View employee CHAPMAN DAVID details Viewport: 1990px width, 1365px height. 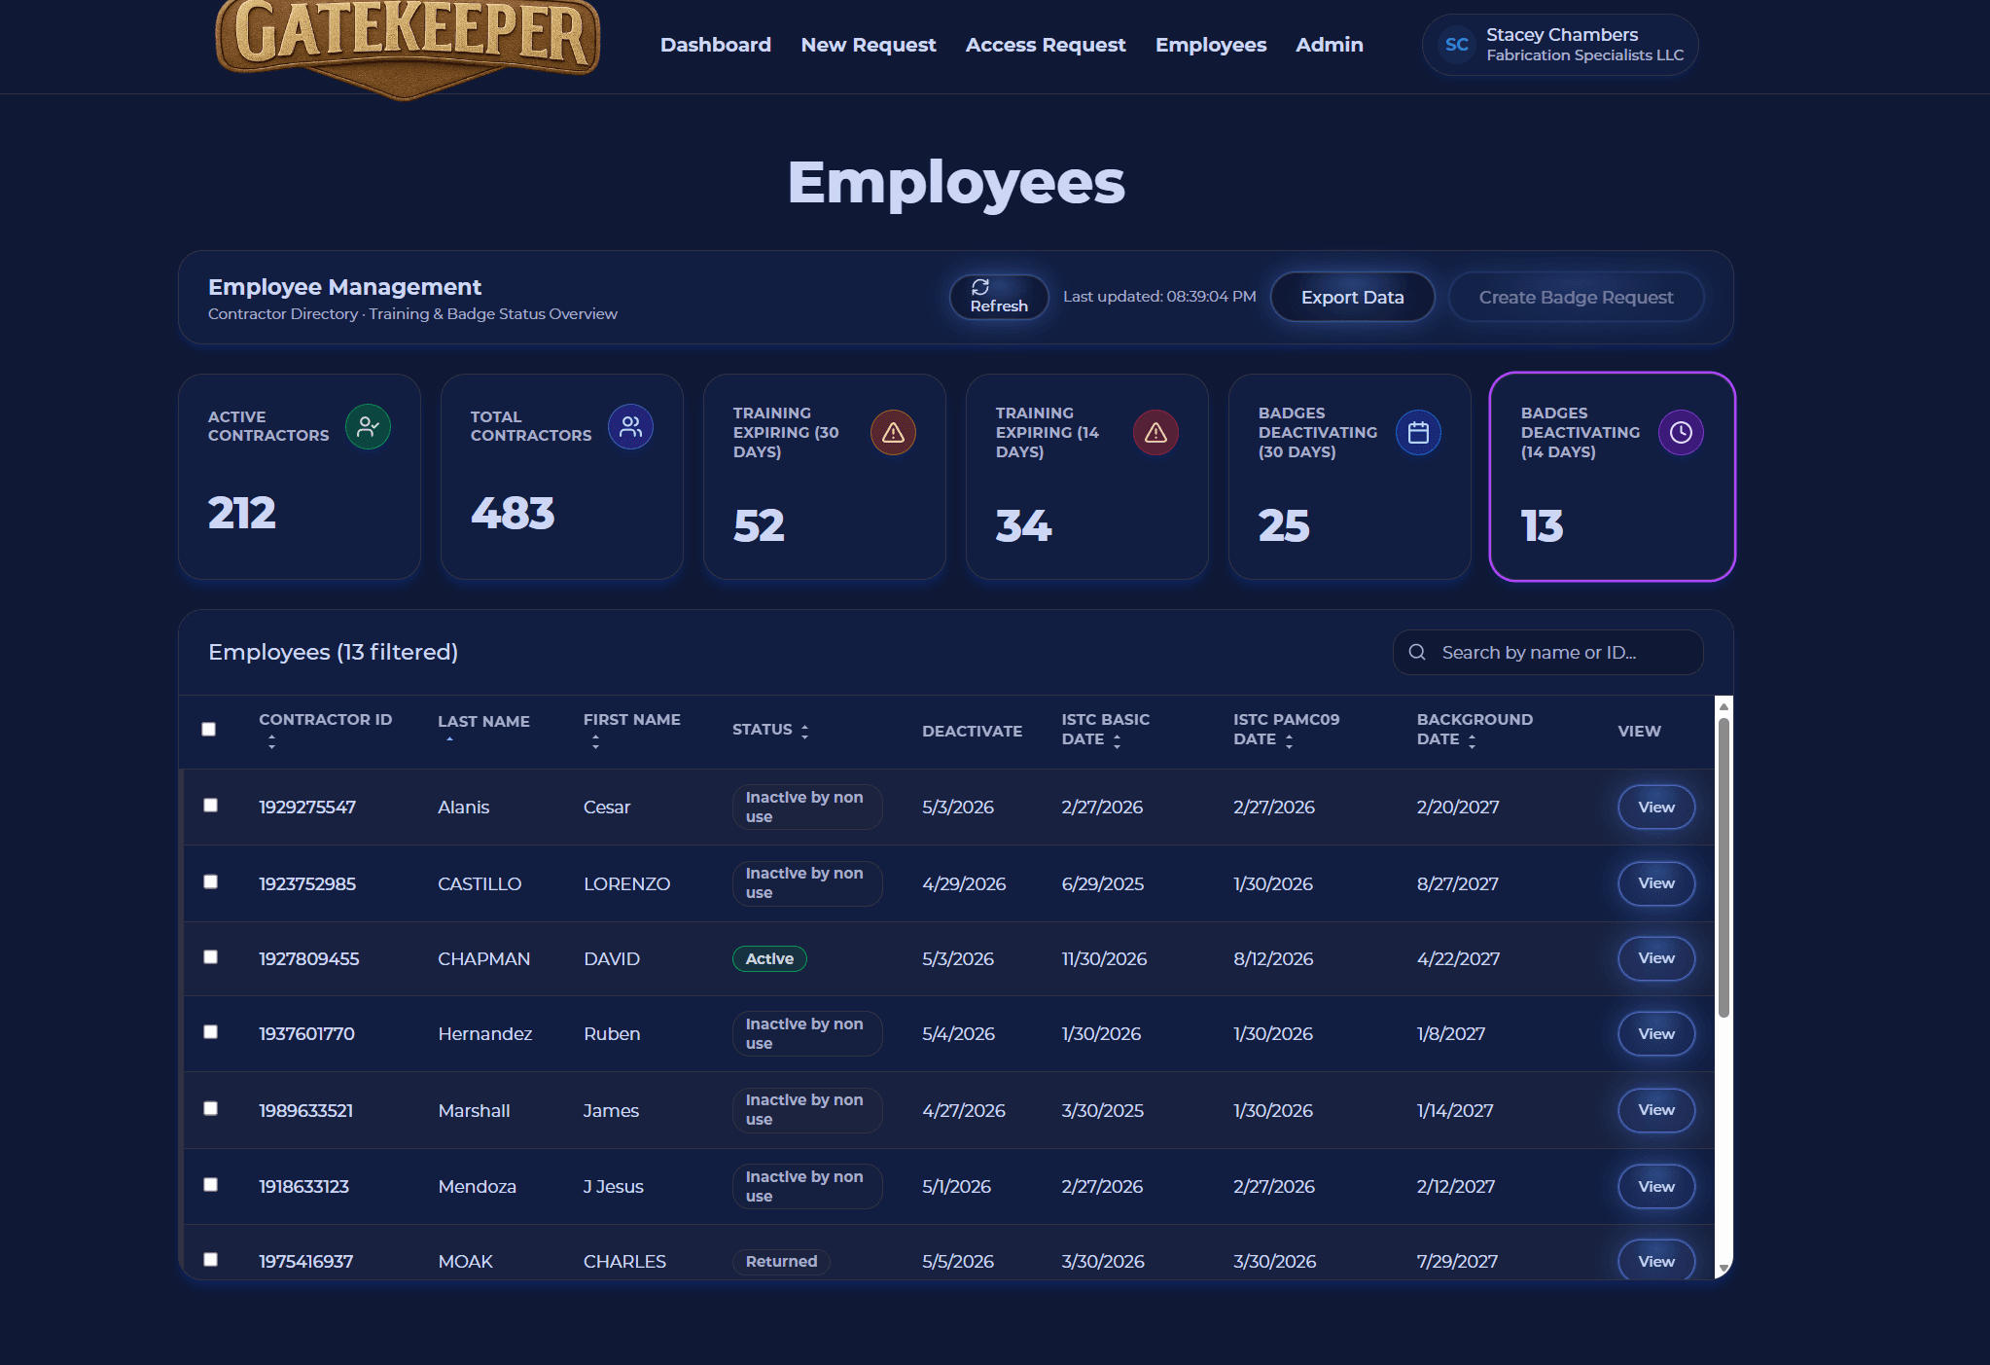pos(1655,958)
